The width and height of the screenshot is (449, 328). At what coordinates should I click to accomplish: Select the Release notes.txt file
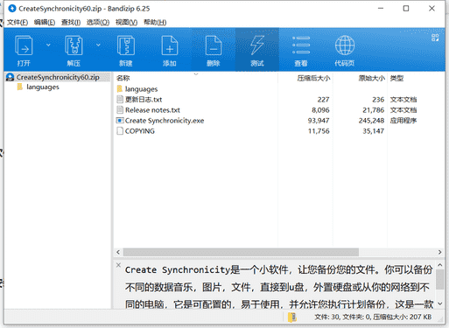[152, 110]
